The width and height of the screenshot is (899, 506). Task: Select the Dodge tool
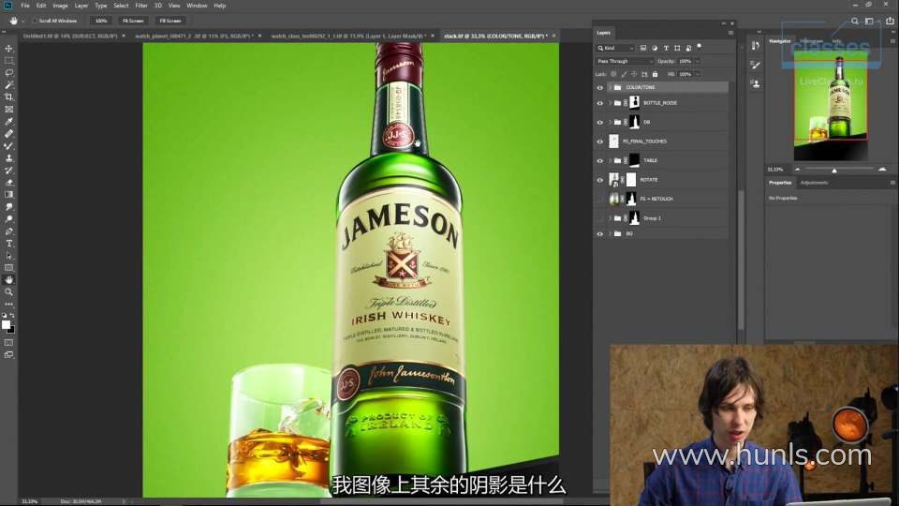[x=8, y=219]
